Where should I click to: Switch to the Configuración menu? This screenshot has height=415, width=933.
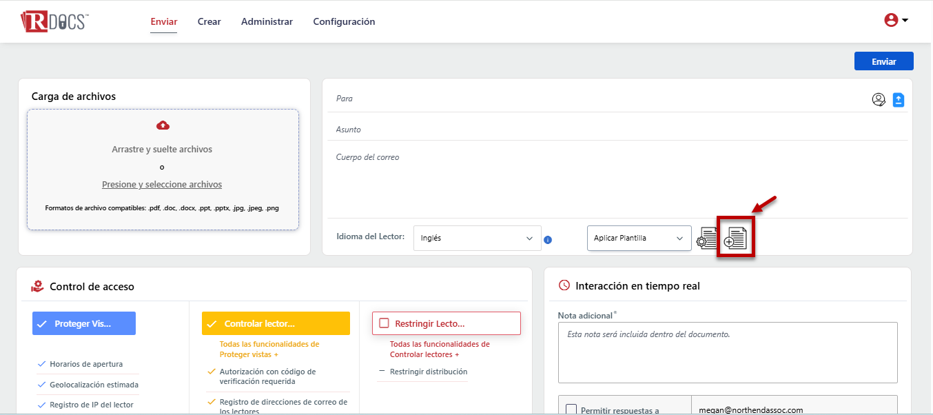pyautogui.click(x=344, y=21)
